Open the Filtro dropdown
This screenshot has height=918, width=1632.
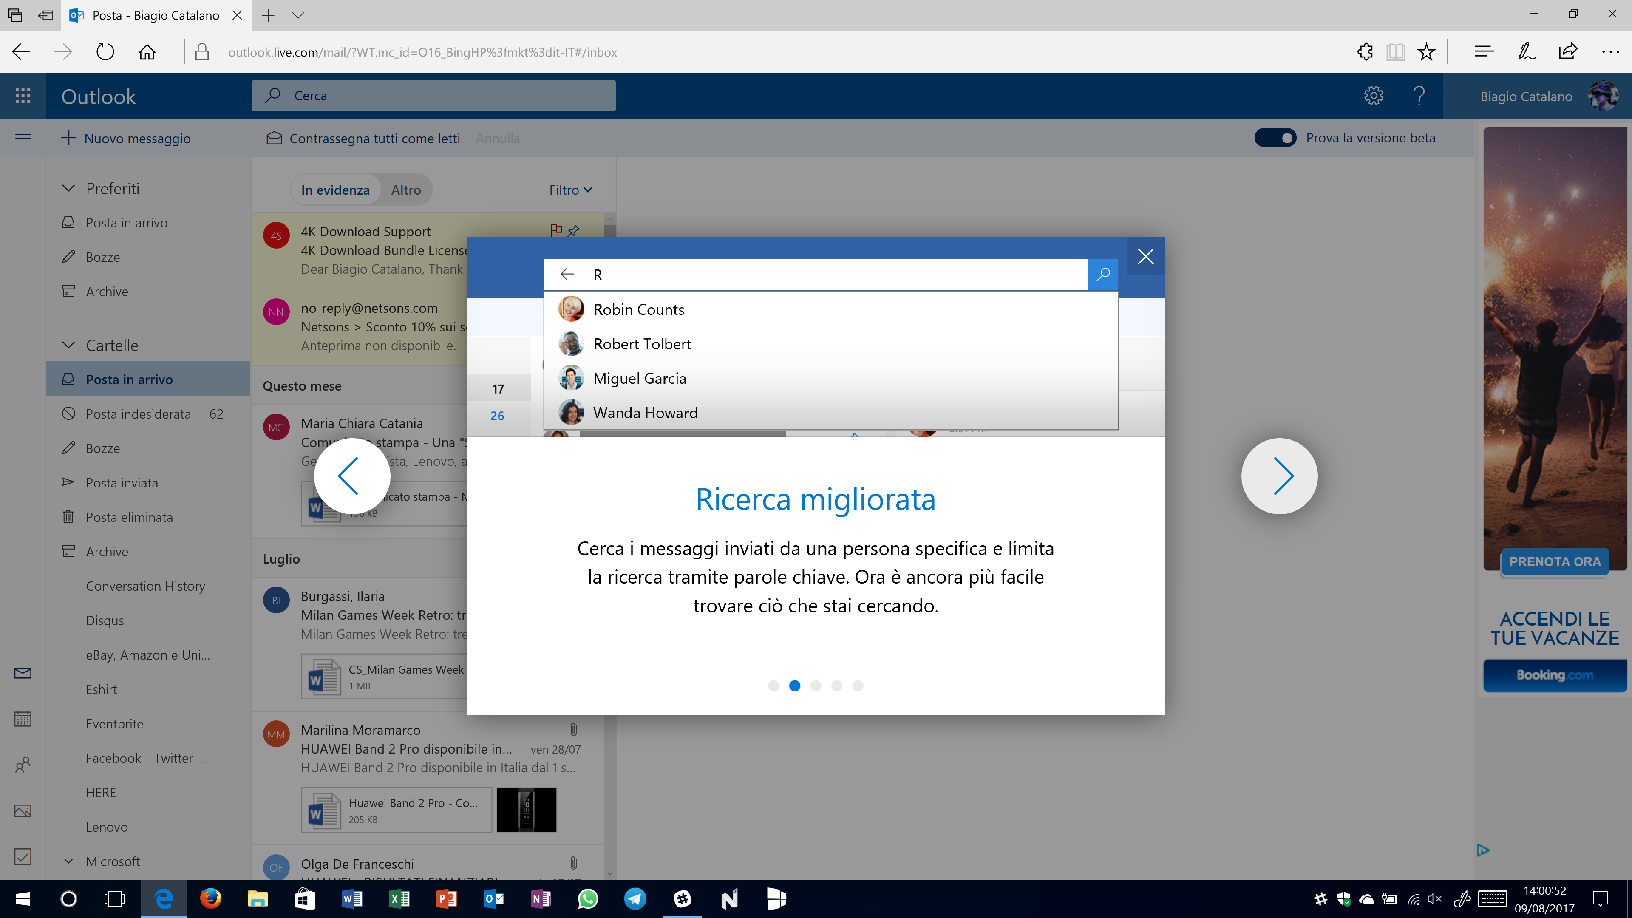[x=571, y=190]
